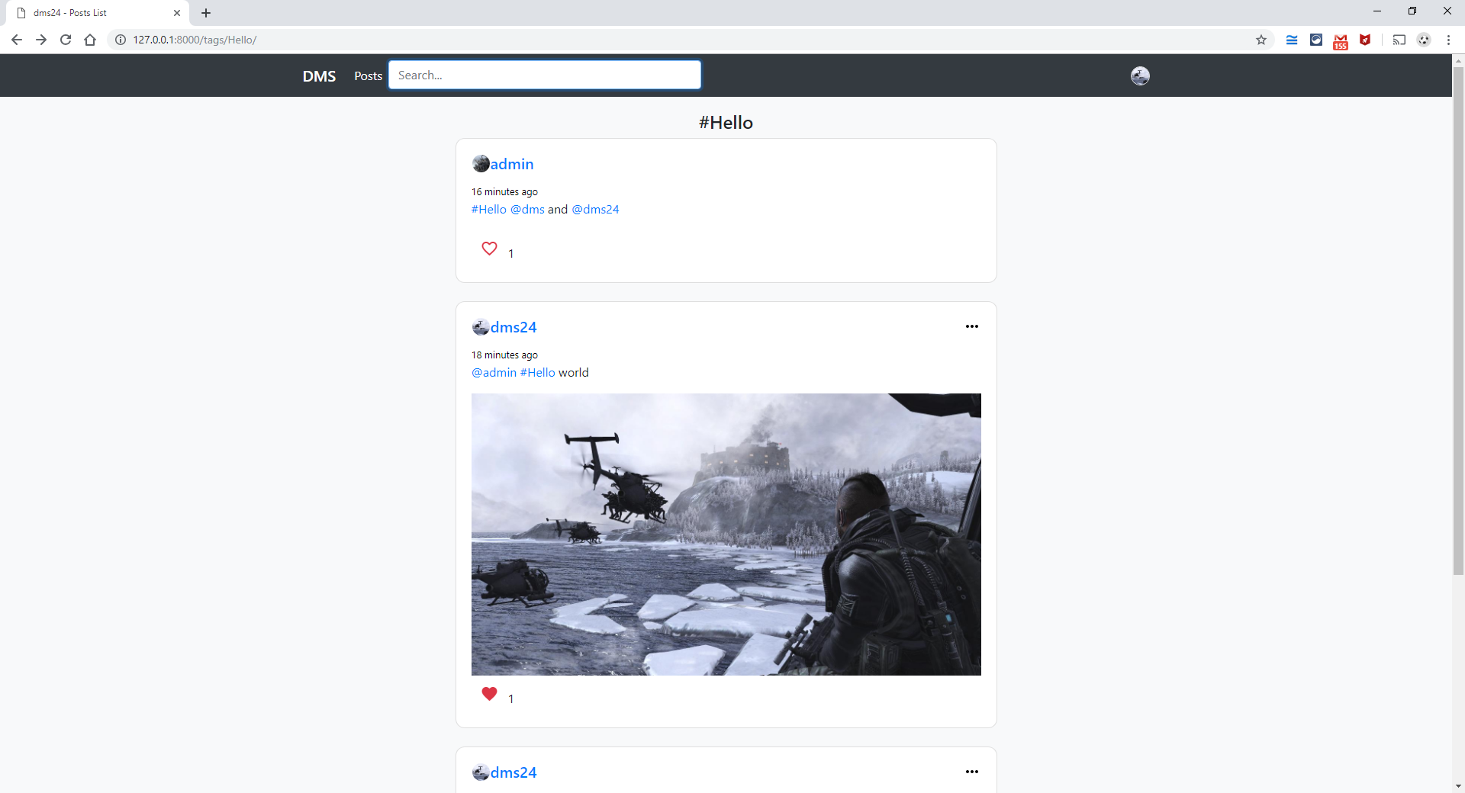Click like count on dms24 Hello world post
This screenshot has height=793, width=1465.
[x=511, y=699]
